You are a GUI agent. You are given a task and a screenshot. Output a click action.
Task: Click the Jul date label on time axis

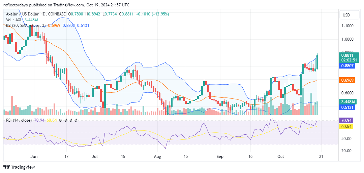pyautogui.click(x=95, y=157)
